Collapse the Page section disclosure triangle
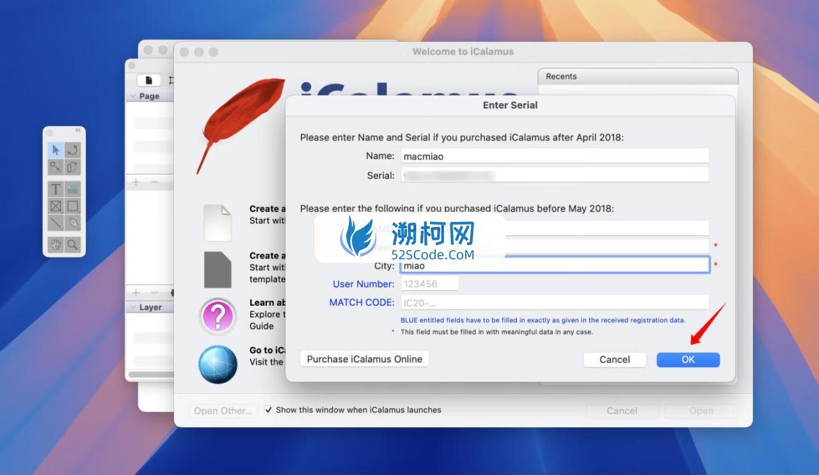 132,96
